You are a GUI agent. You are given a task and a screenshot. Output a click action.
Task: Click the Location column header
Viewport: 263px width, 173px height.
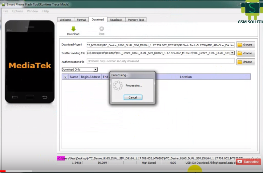(x=186, y=77)
